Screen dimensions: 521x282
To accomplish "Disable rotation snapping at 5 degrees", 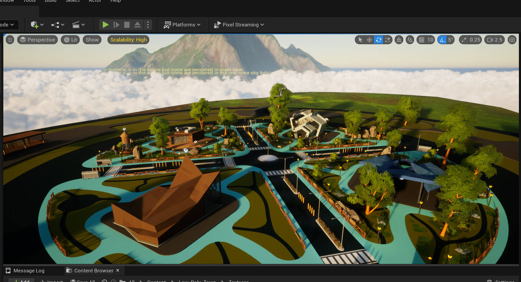I will (x=442, y=39).
